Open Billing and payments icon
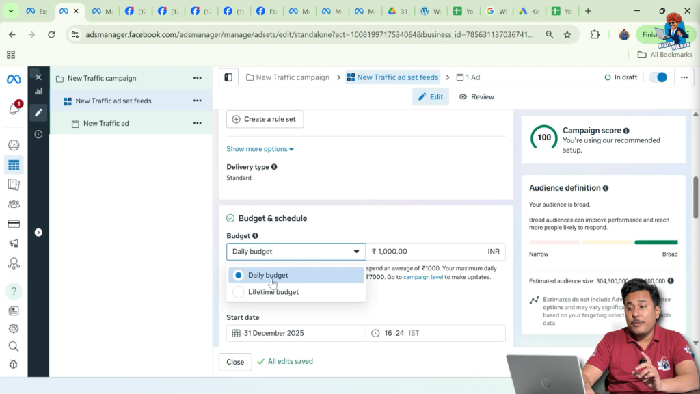The height and width of the screenshot is (394, 700). click(13, 224)
